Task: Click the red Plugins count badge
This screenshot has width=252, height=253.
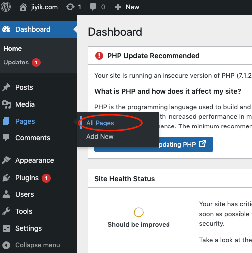Action: tap(46, 178)
